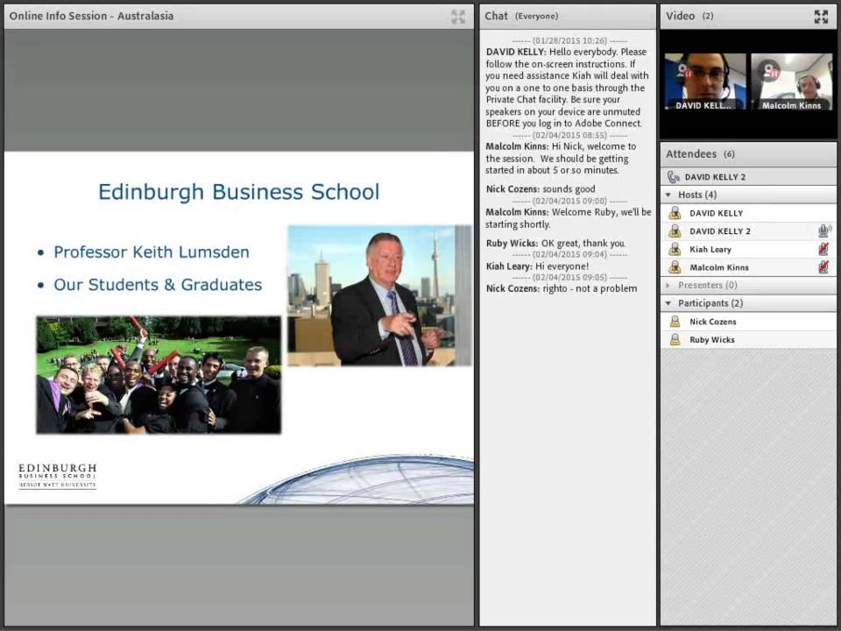Image resolution: width=841 pixels, height=631 pixels.
Task: Click active microphone icon for DAVID KELLY 2
Action: 824,231
